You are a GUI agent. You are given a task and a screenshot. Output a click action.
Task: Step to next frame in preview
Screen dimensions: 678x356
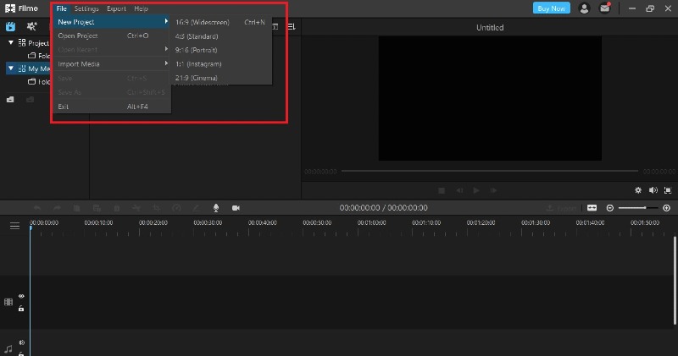[493, 190]
